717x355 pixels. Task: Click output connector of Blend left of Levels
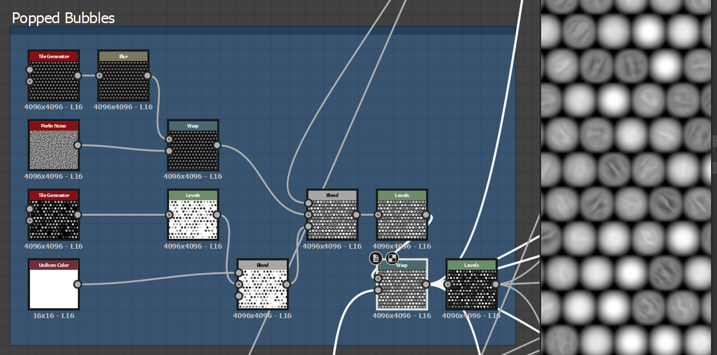coord(356,215)
